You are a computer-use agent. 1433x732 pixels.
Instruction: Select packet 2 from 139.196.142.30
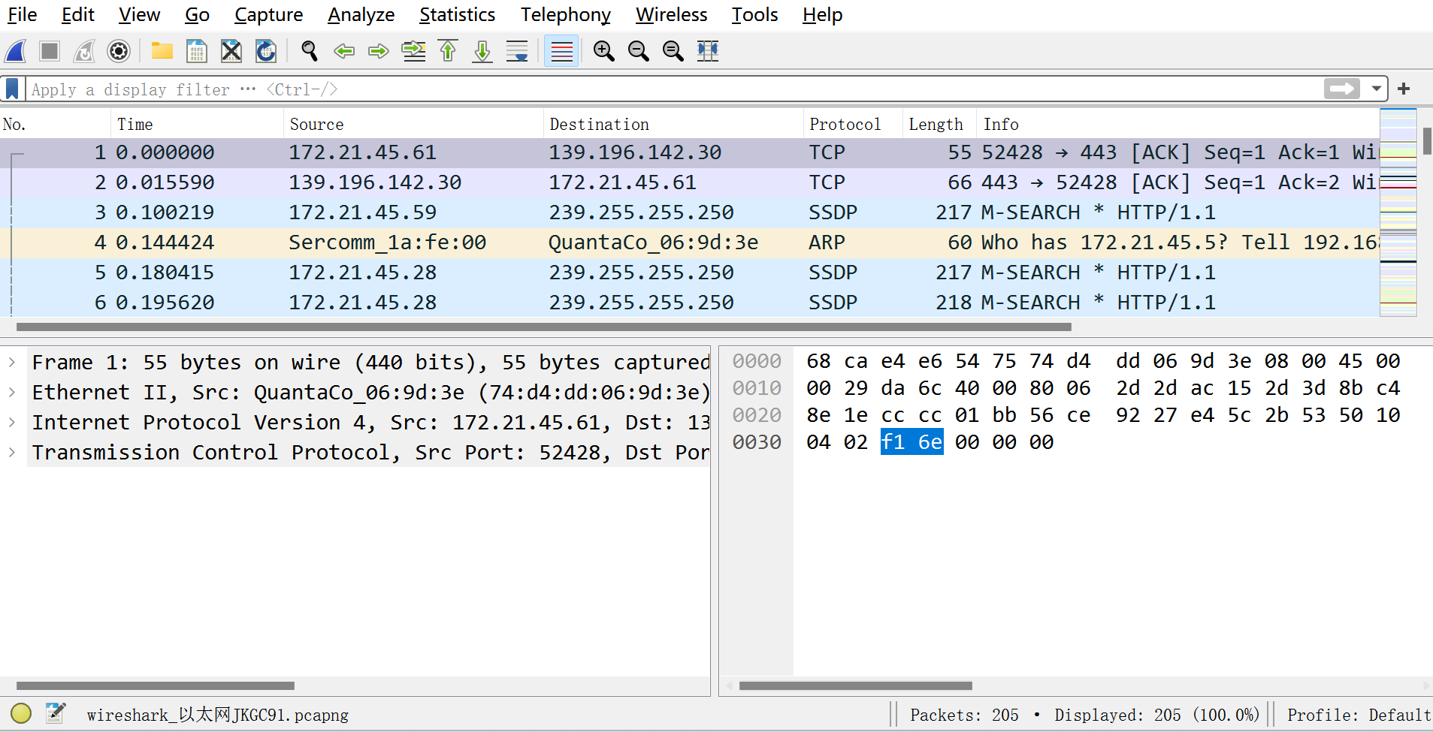(x=689, y=182)
